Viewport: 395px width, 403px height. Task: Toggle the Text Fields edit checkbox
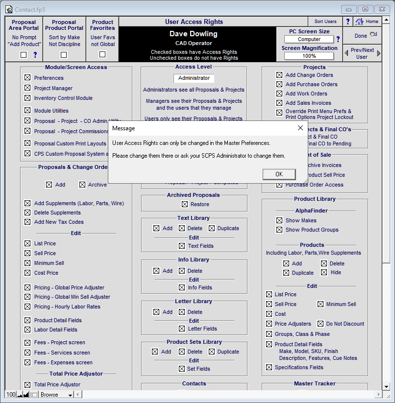click(x=182, y=246)
